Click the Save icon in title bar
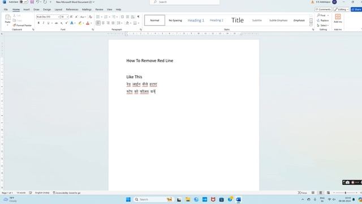This screenshot has width=362, height=204. (32, 2)
